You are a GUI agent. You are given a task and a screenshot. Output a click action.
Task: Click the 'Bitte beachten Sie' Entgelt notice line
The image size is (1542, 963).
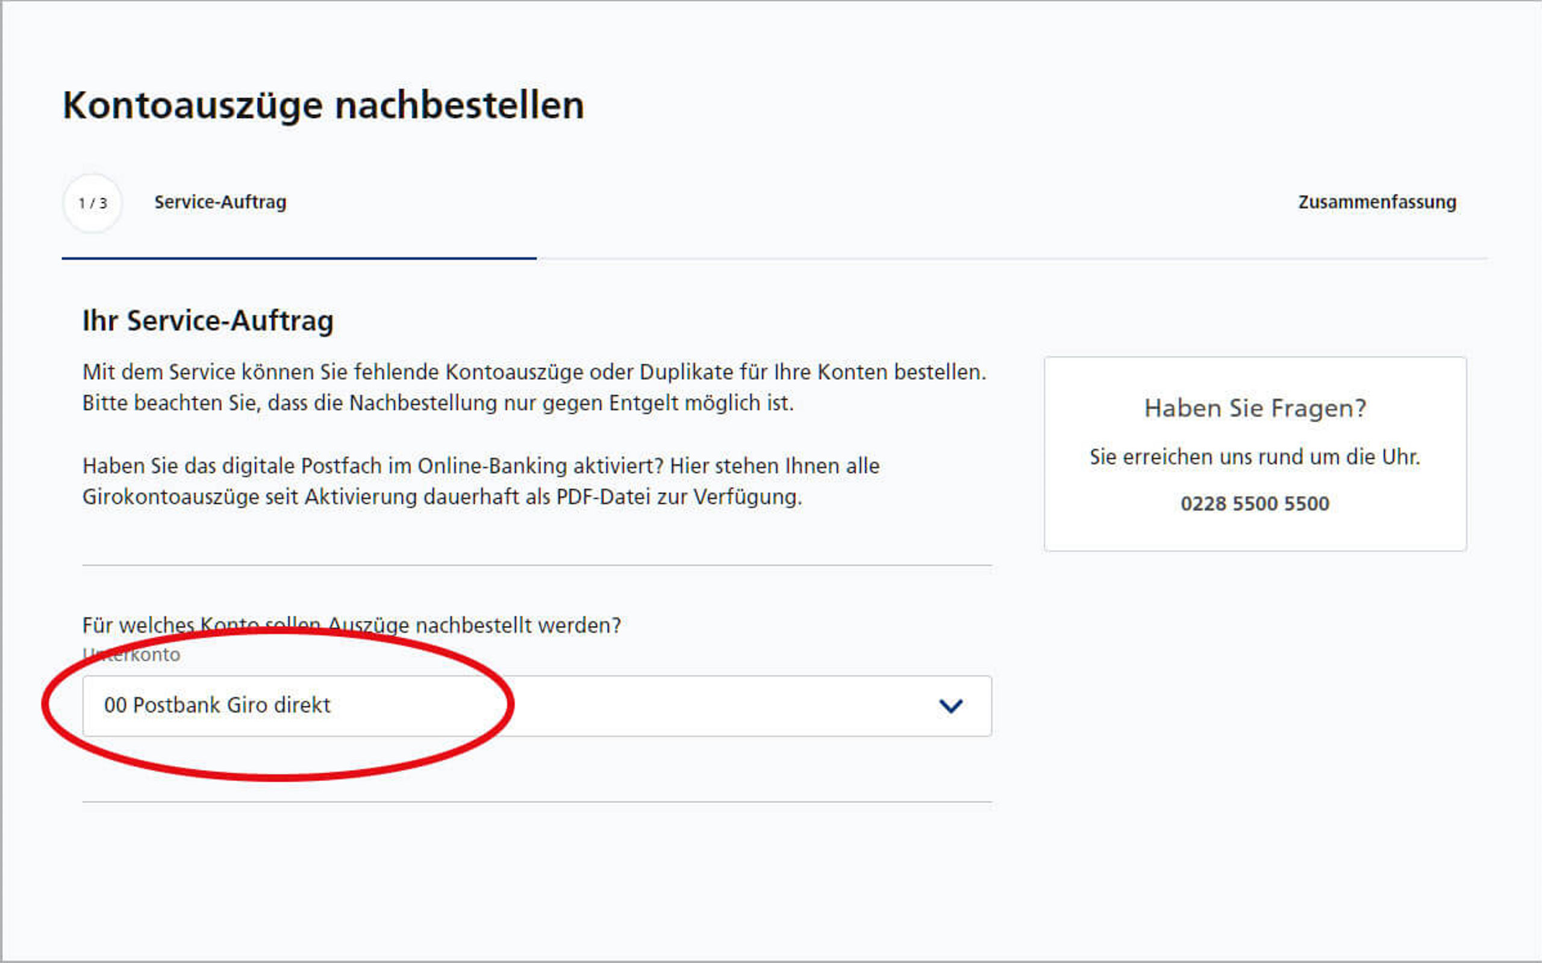[438, 403]
